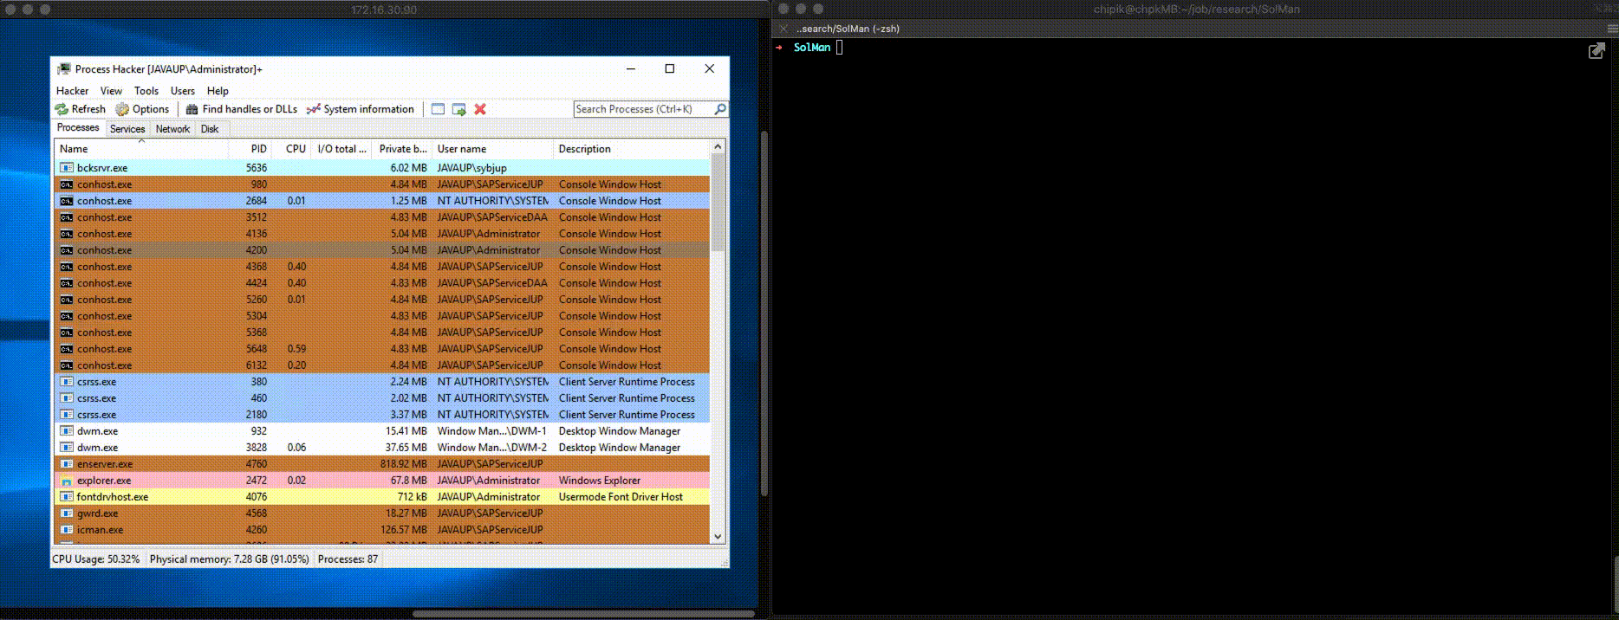Open the Hacker menu
The width and height of the screenshot is (1619, 620).
click(72, 91)
